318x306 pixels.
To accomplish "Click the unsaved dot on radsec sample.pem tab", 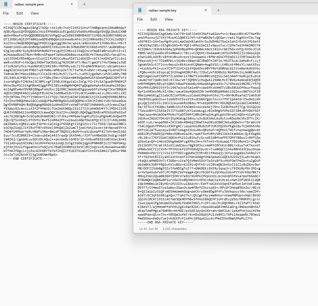I will click(x=72, y=4).
